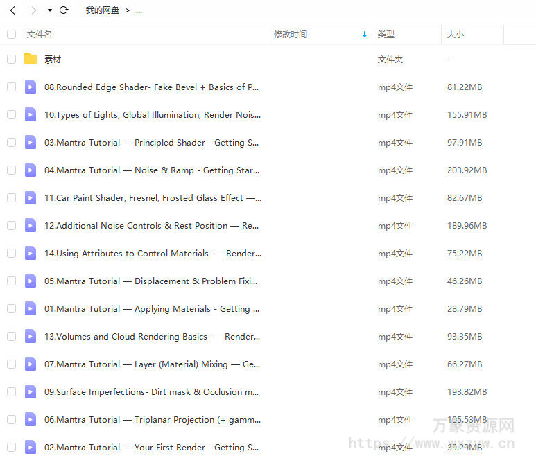Click the forward navigation arrow
This screenshot has height=467, width=536.
33,10
